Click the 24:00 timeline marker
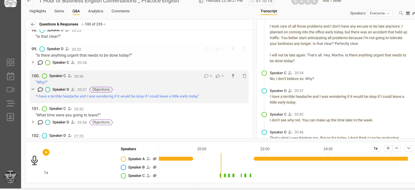This screenshot has width=415, height=190. (328, 149)
